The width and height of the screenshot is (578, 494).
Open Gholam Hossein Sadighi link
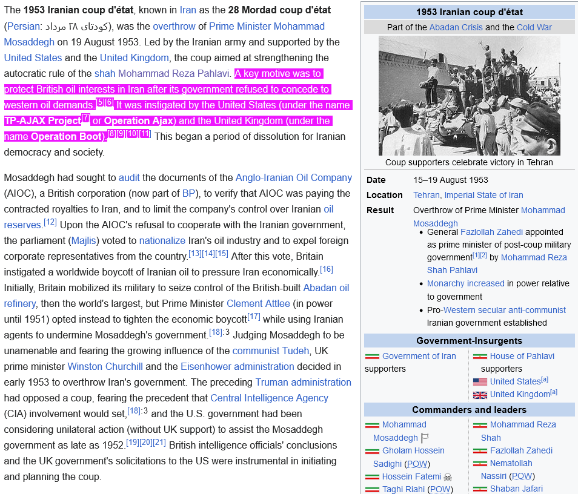[x=413, y=450]
